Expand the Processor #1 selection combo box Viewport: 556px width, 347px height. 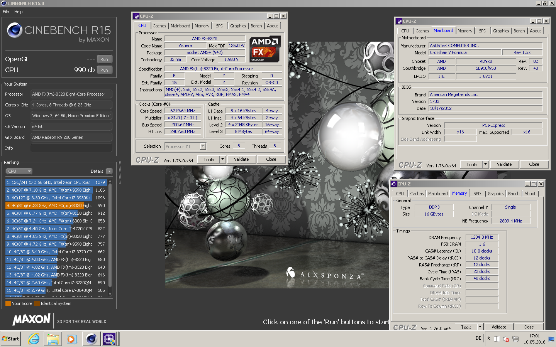pyautogui.click(x=203, y=147)
